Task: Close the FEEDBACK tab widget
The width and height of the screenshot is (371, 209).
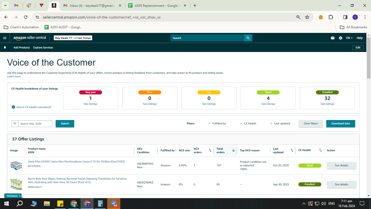Action: pos(20,196)
